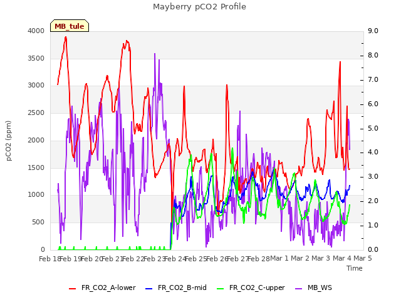Click the Mar 2 date tick label
401x300 pixels.
(300, 259)
